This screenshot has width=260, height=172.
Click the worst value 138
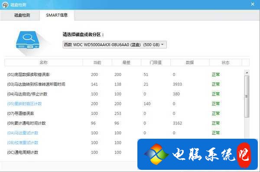[118, 84]
